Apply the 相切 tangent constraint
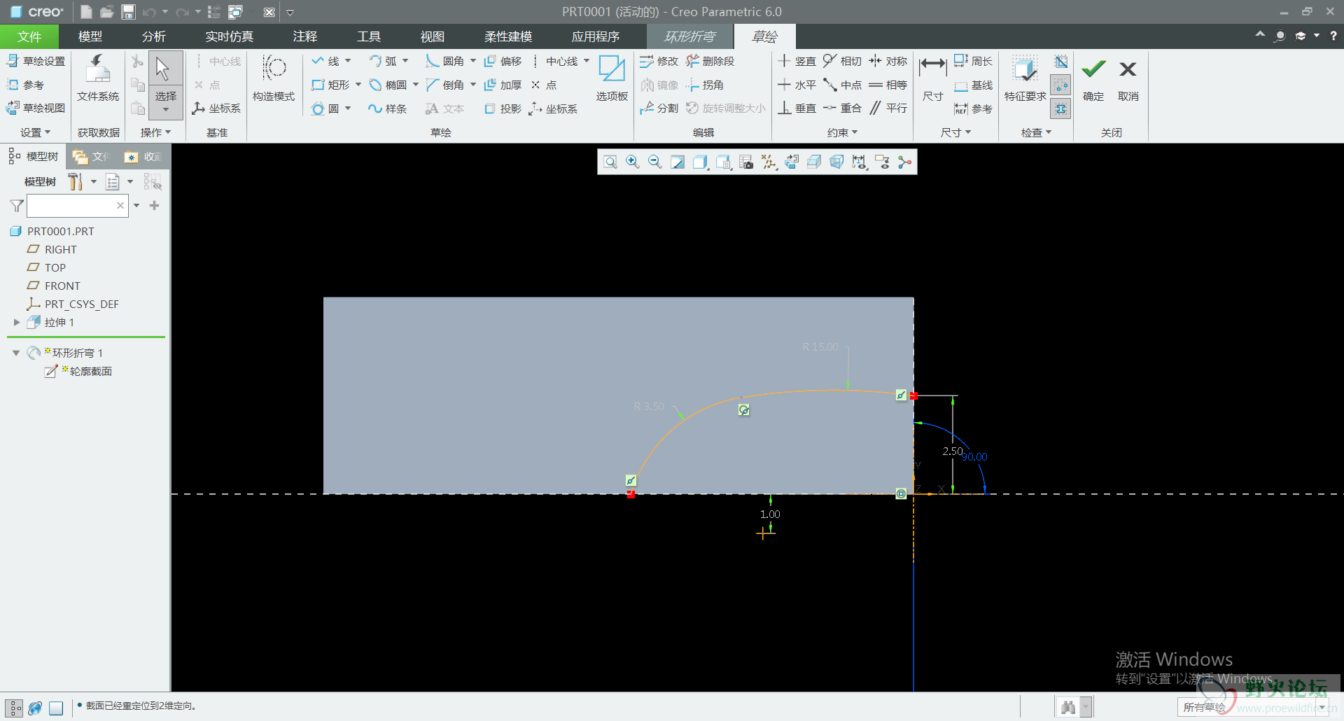 842,62
